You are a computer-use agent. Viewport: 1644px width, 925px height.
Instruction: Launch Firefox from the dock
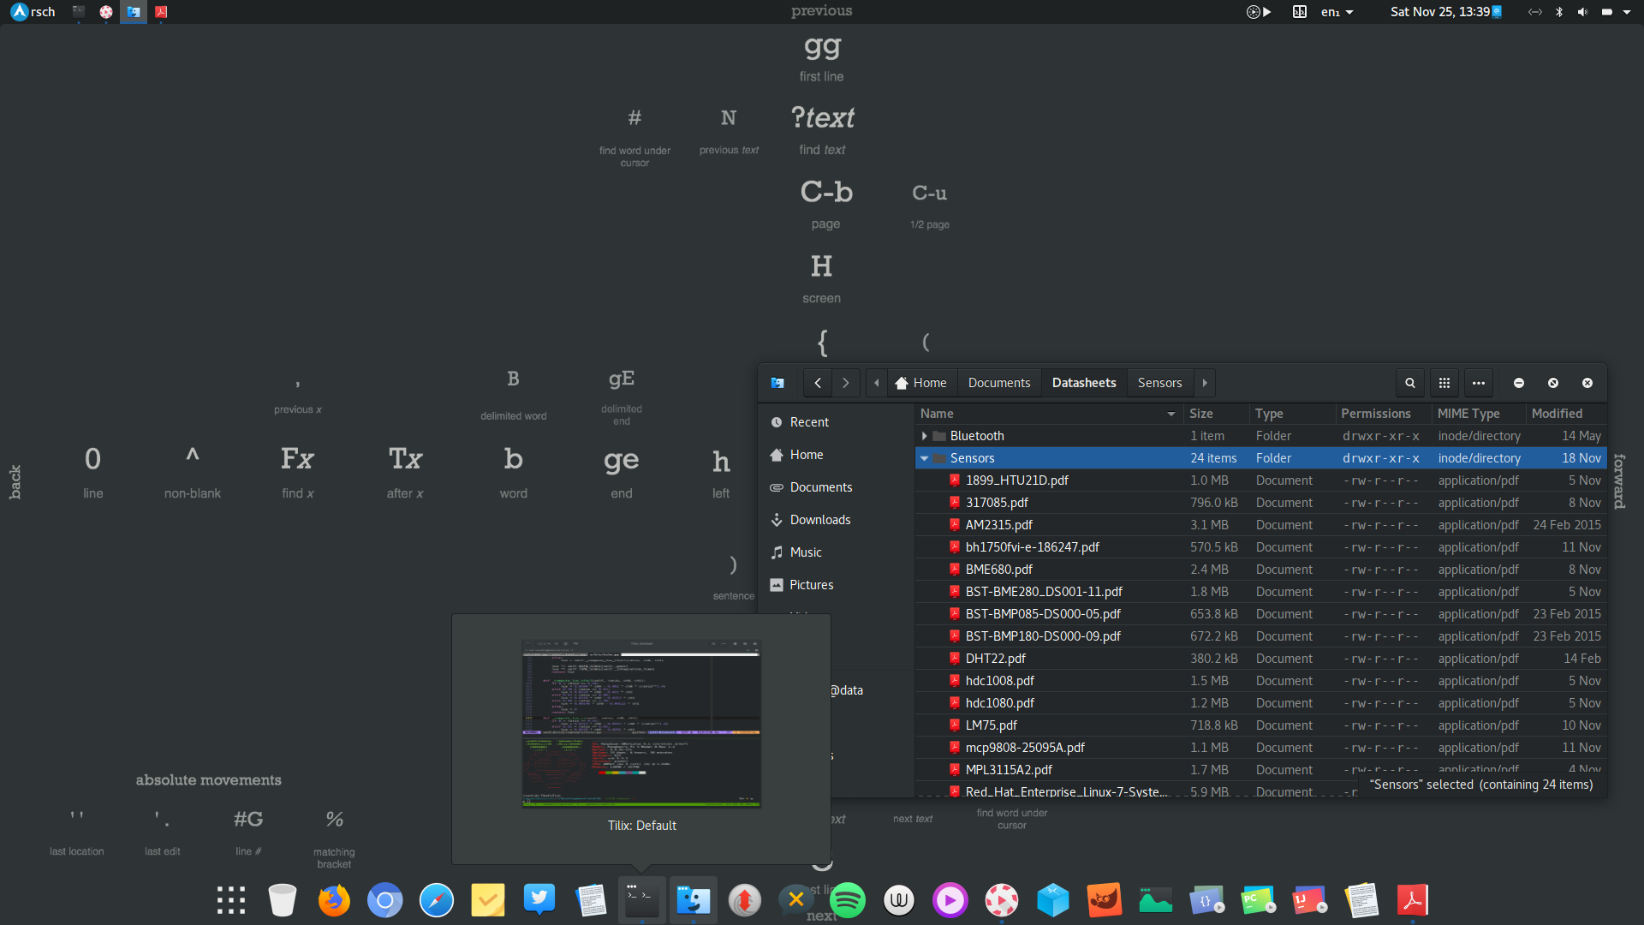pos(334,900)
